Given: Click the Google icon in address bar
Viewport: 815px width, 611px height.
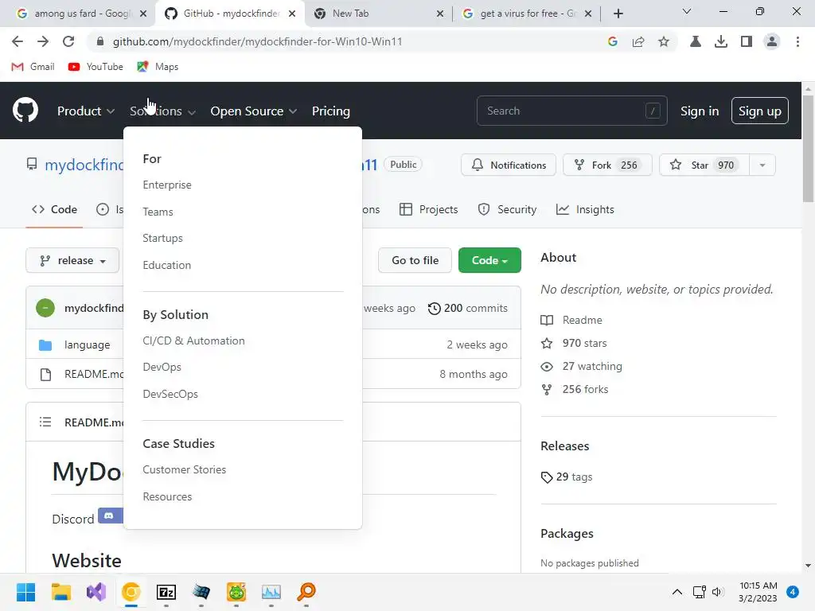Looking at the screenshot, I should point(613,41).
